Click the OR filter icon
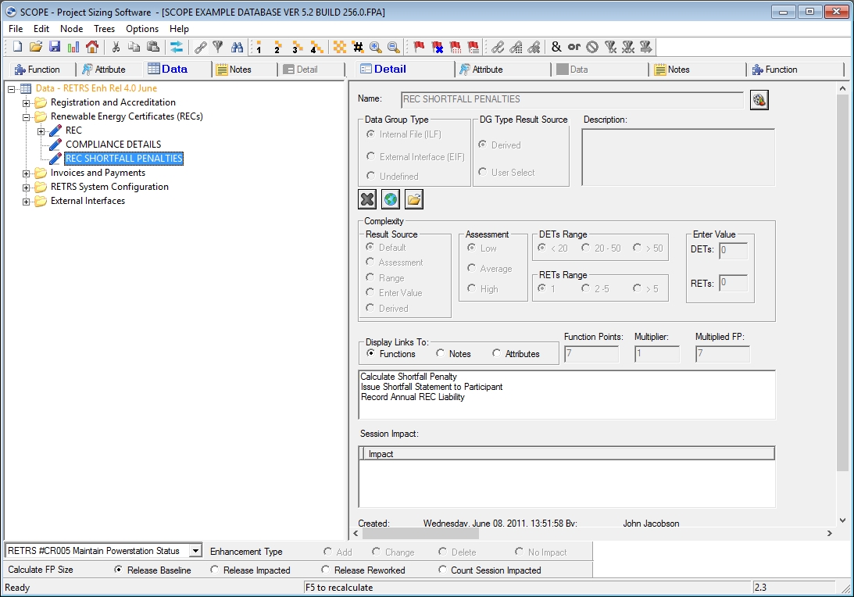 pyautogui.click(x=574, y=48)
